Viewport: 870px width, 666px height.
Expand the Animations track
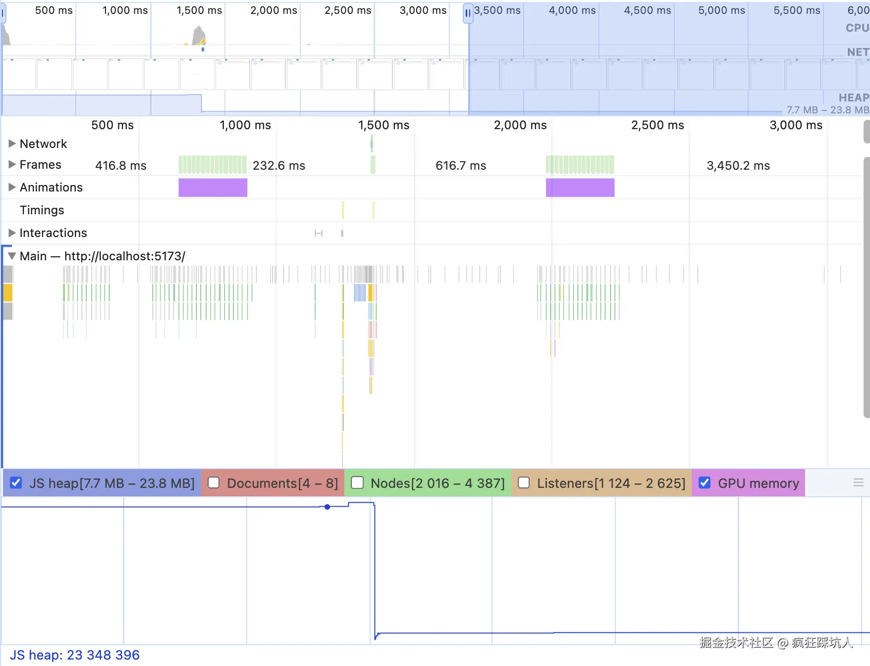12,187
